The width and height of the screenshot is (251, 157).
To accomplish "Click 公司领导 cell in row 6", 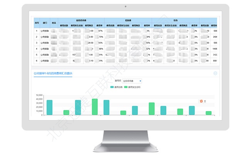I will click(45, 61).
